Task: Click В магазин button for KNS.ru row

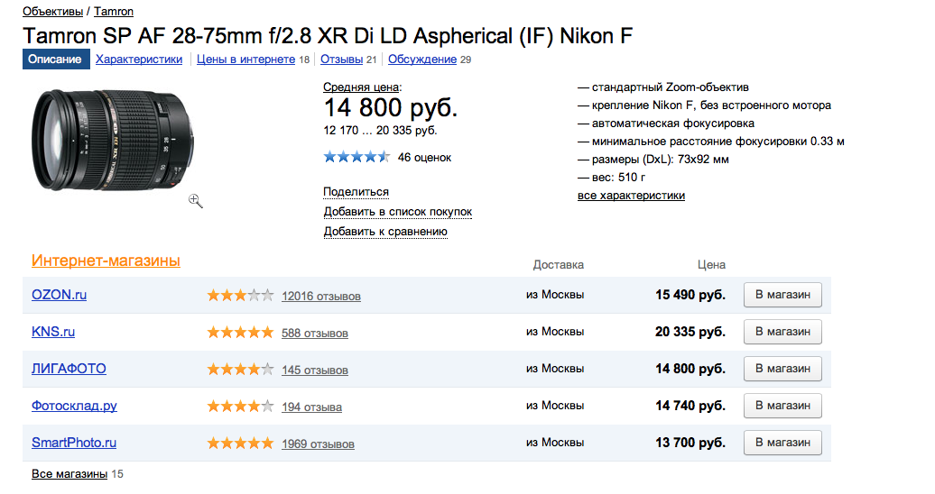Action: coord(782,332)
